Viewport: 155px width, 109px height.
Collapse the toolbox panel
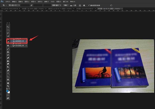7,23
